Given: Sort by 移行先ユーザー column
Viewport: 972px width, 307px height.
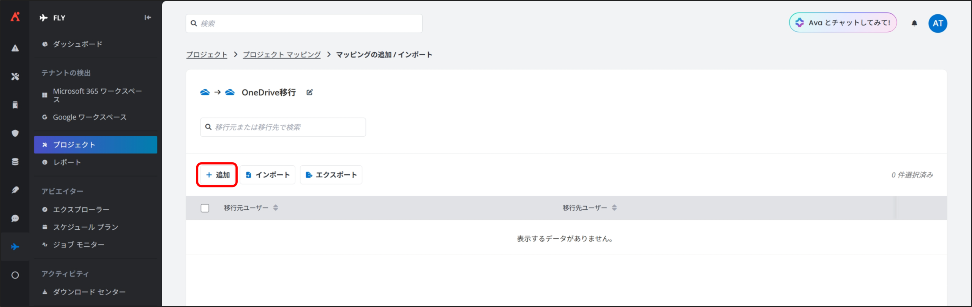Looking at the screenshot, I should (614, 208).
